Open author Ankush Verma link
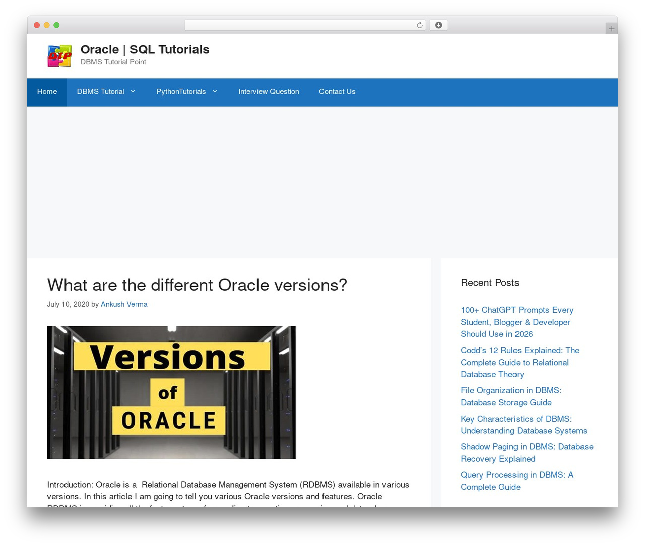This screenshot has height=546, width=645. (124, 304)
